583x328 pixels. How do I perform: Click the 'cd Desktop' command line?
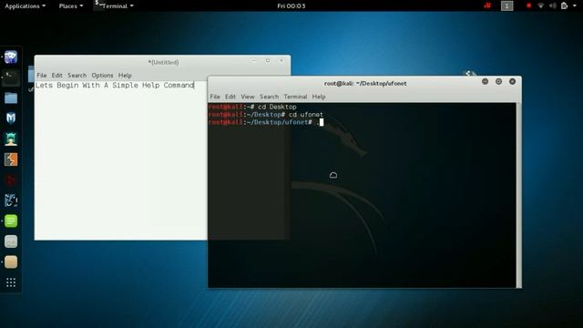(x=252, y=107)
